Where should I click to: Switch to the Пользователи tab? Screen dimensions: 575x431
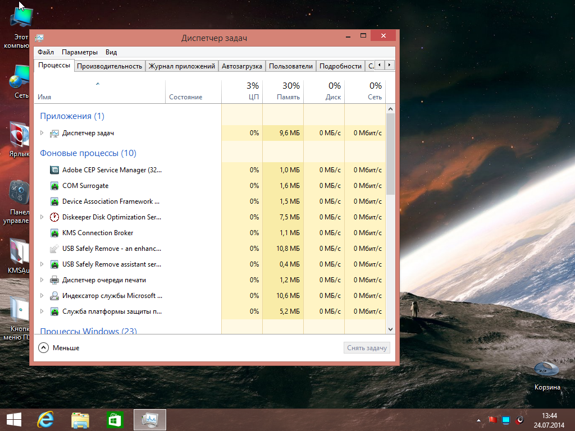(291, 66)
